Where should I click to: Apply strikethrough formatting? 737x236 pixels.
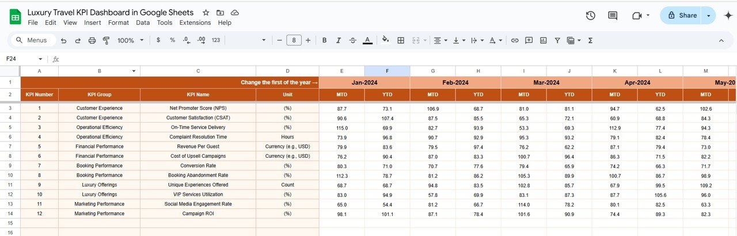click(x=353, y=40)
